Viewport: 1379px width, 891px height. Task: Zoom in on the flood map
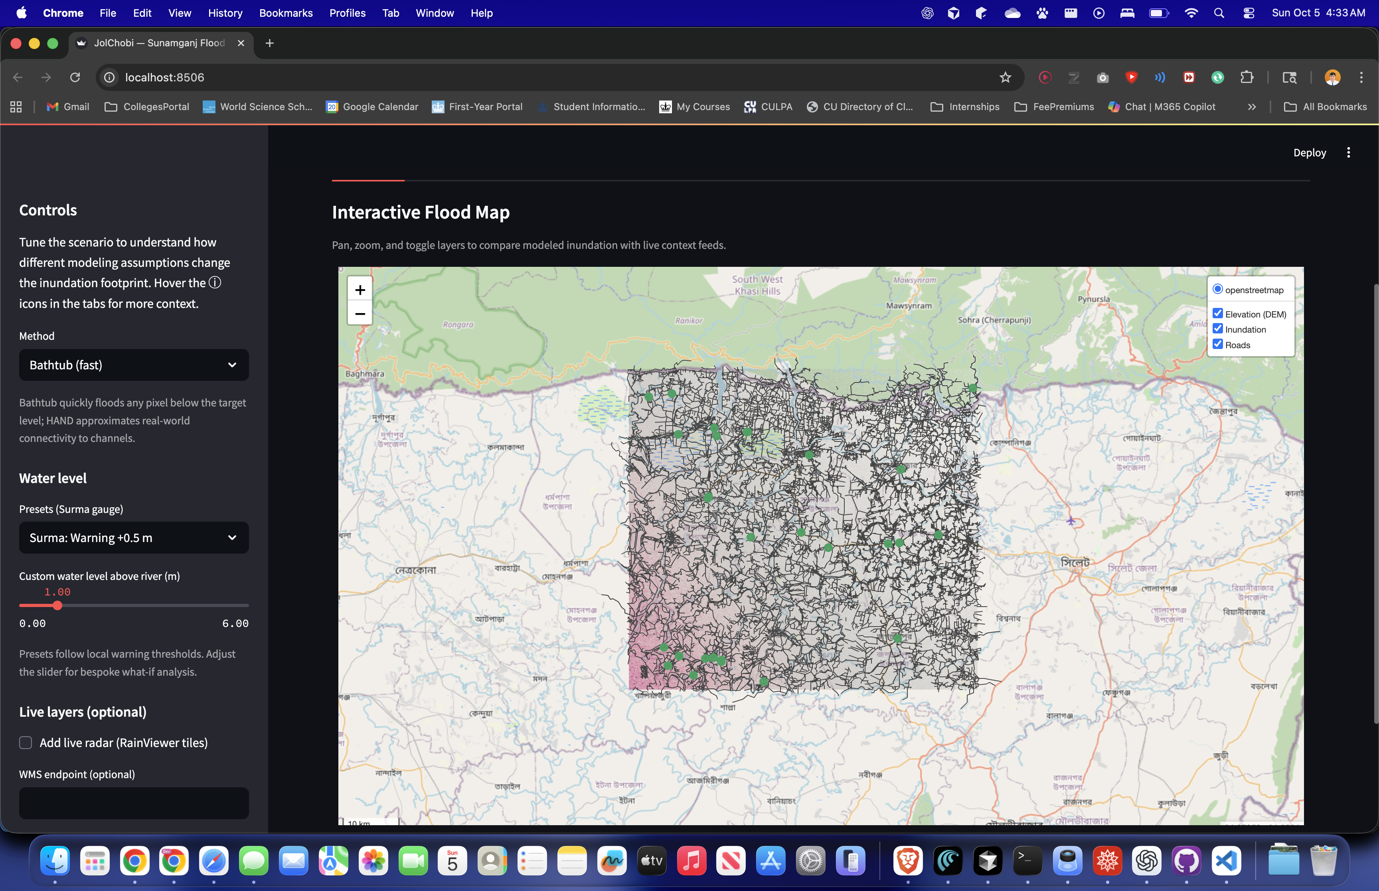(x=360, y=290)
